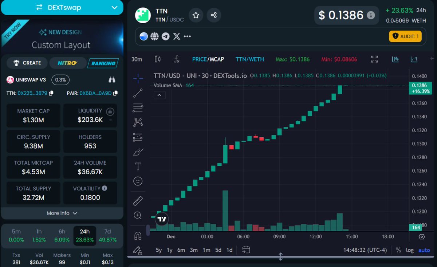
Task: Enable logarithmic price scale
Action: (x=409, y=250)
